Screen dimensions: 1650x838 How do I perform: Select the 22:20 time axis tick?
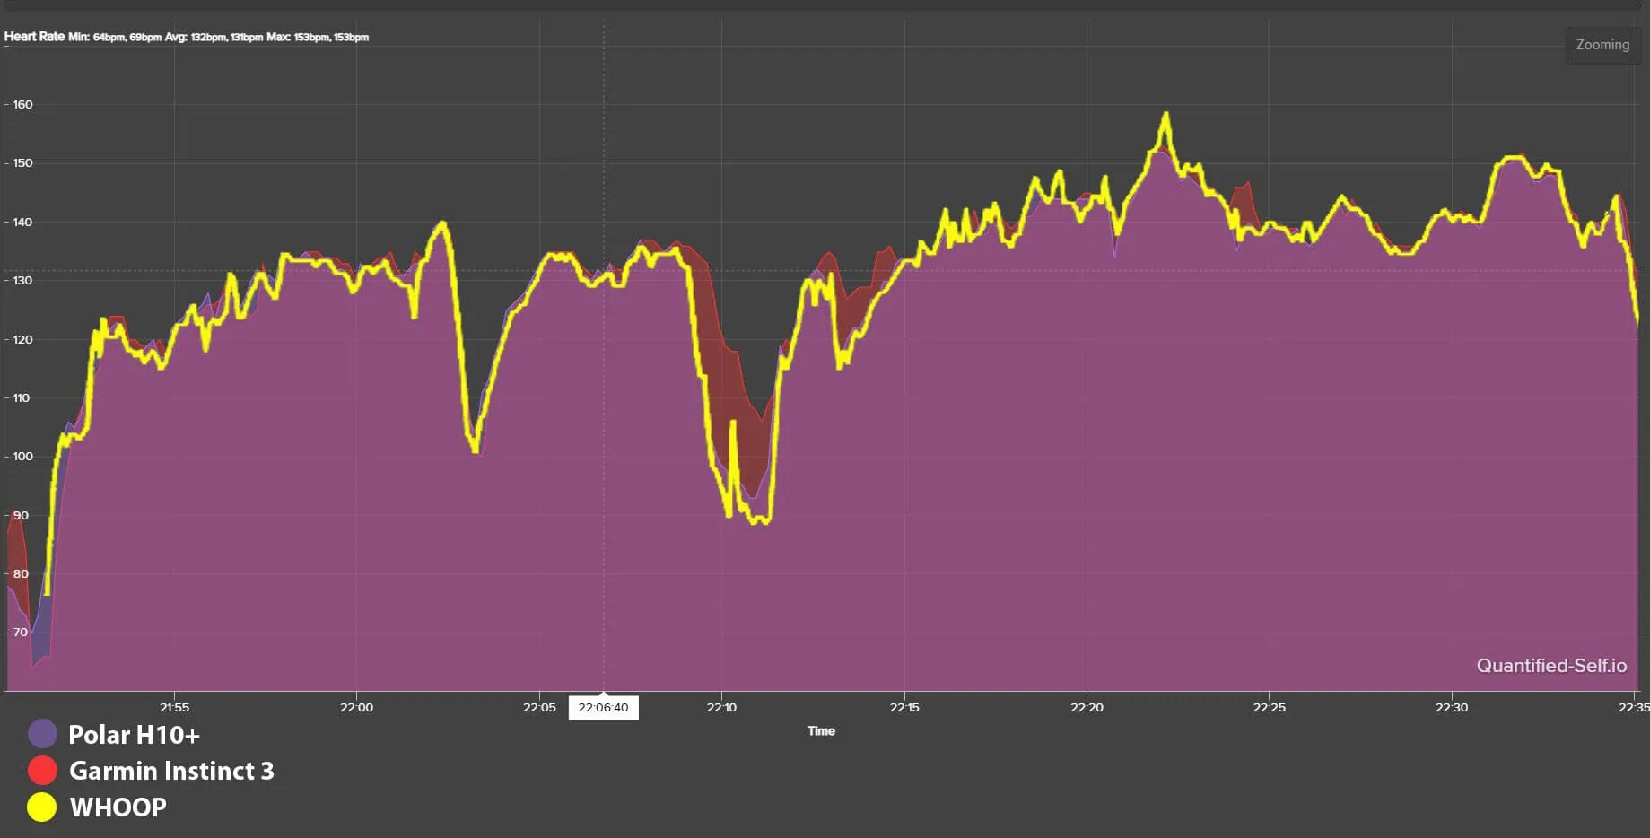(x=1087, y=708)
